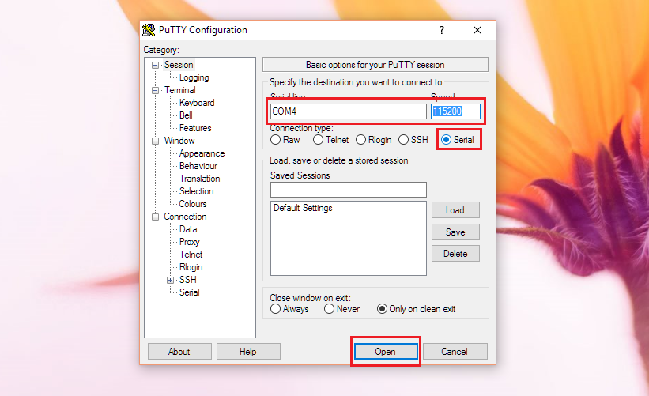The height and width of the screenshot is (396, 649).
Task: Select Default Settings in sessions list
Action: [303, 208]
